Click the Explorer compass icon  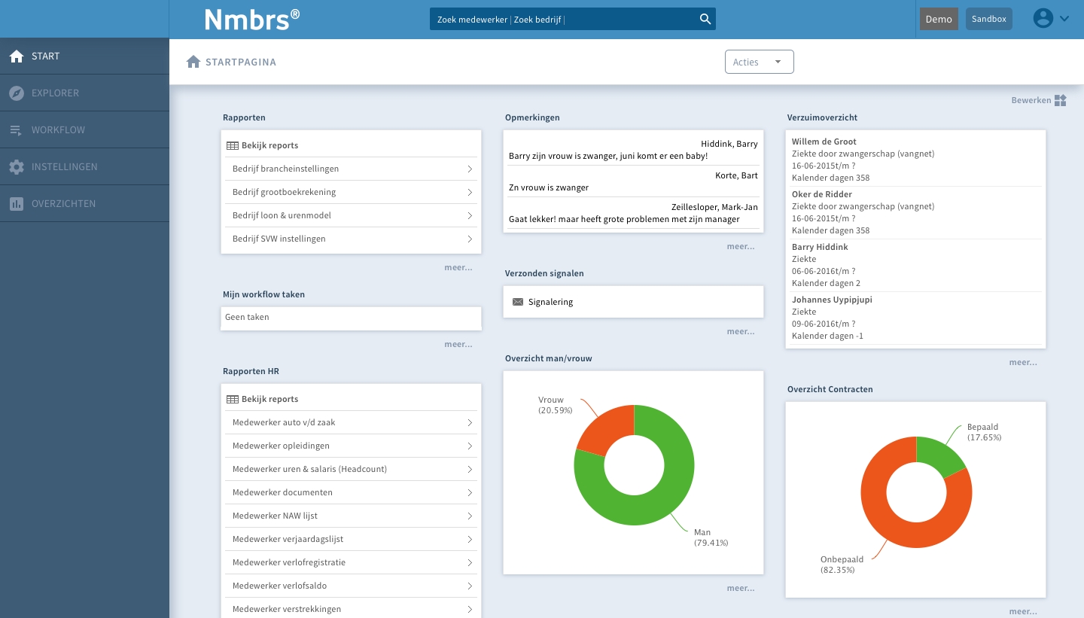17,93
